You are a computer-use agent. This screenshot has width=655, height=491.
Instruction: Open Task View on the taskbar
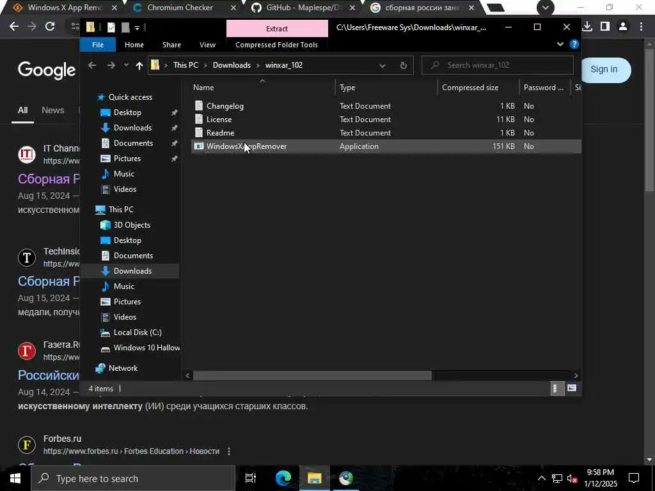click(250, 478)
